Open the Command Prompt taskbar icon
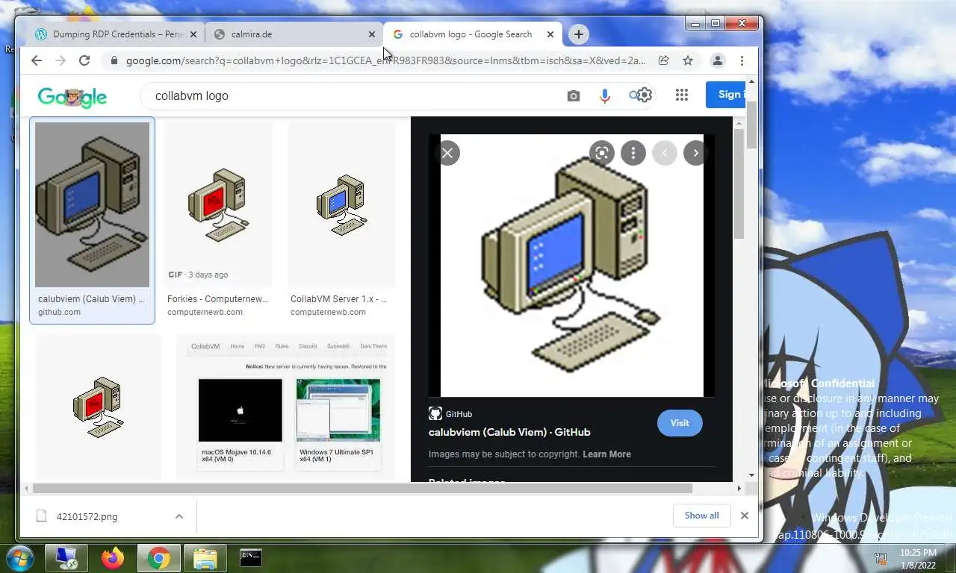This screenshot has width=956, height=573. click(x=251, y=558)
